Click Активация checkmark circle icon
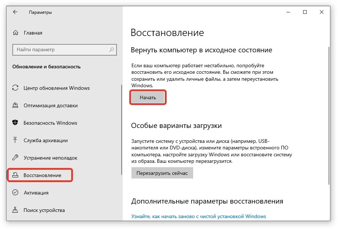This screenshot has height=229, width=338. pos(15,192)
